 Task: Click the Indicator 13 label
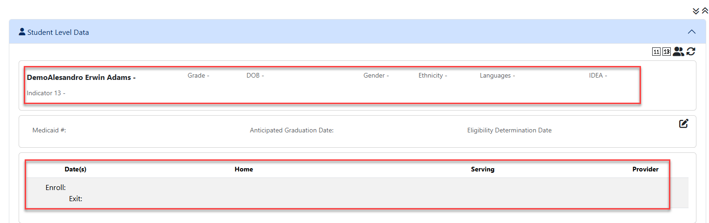[x=46, y=93]
